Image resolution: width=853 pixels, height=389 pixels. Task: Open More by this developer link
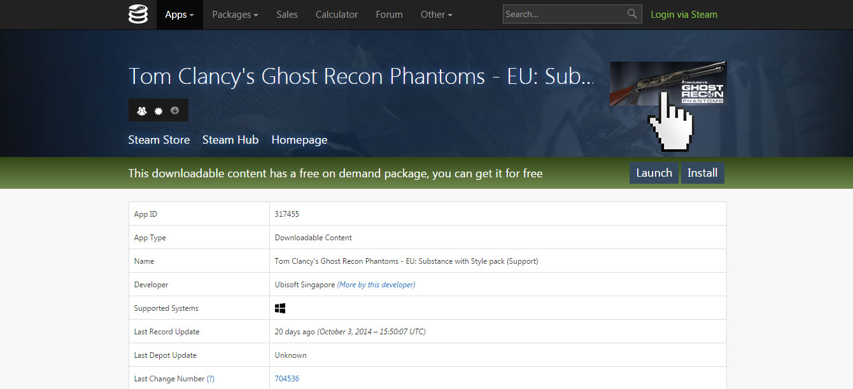point(376,285)
